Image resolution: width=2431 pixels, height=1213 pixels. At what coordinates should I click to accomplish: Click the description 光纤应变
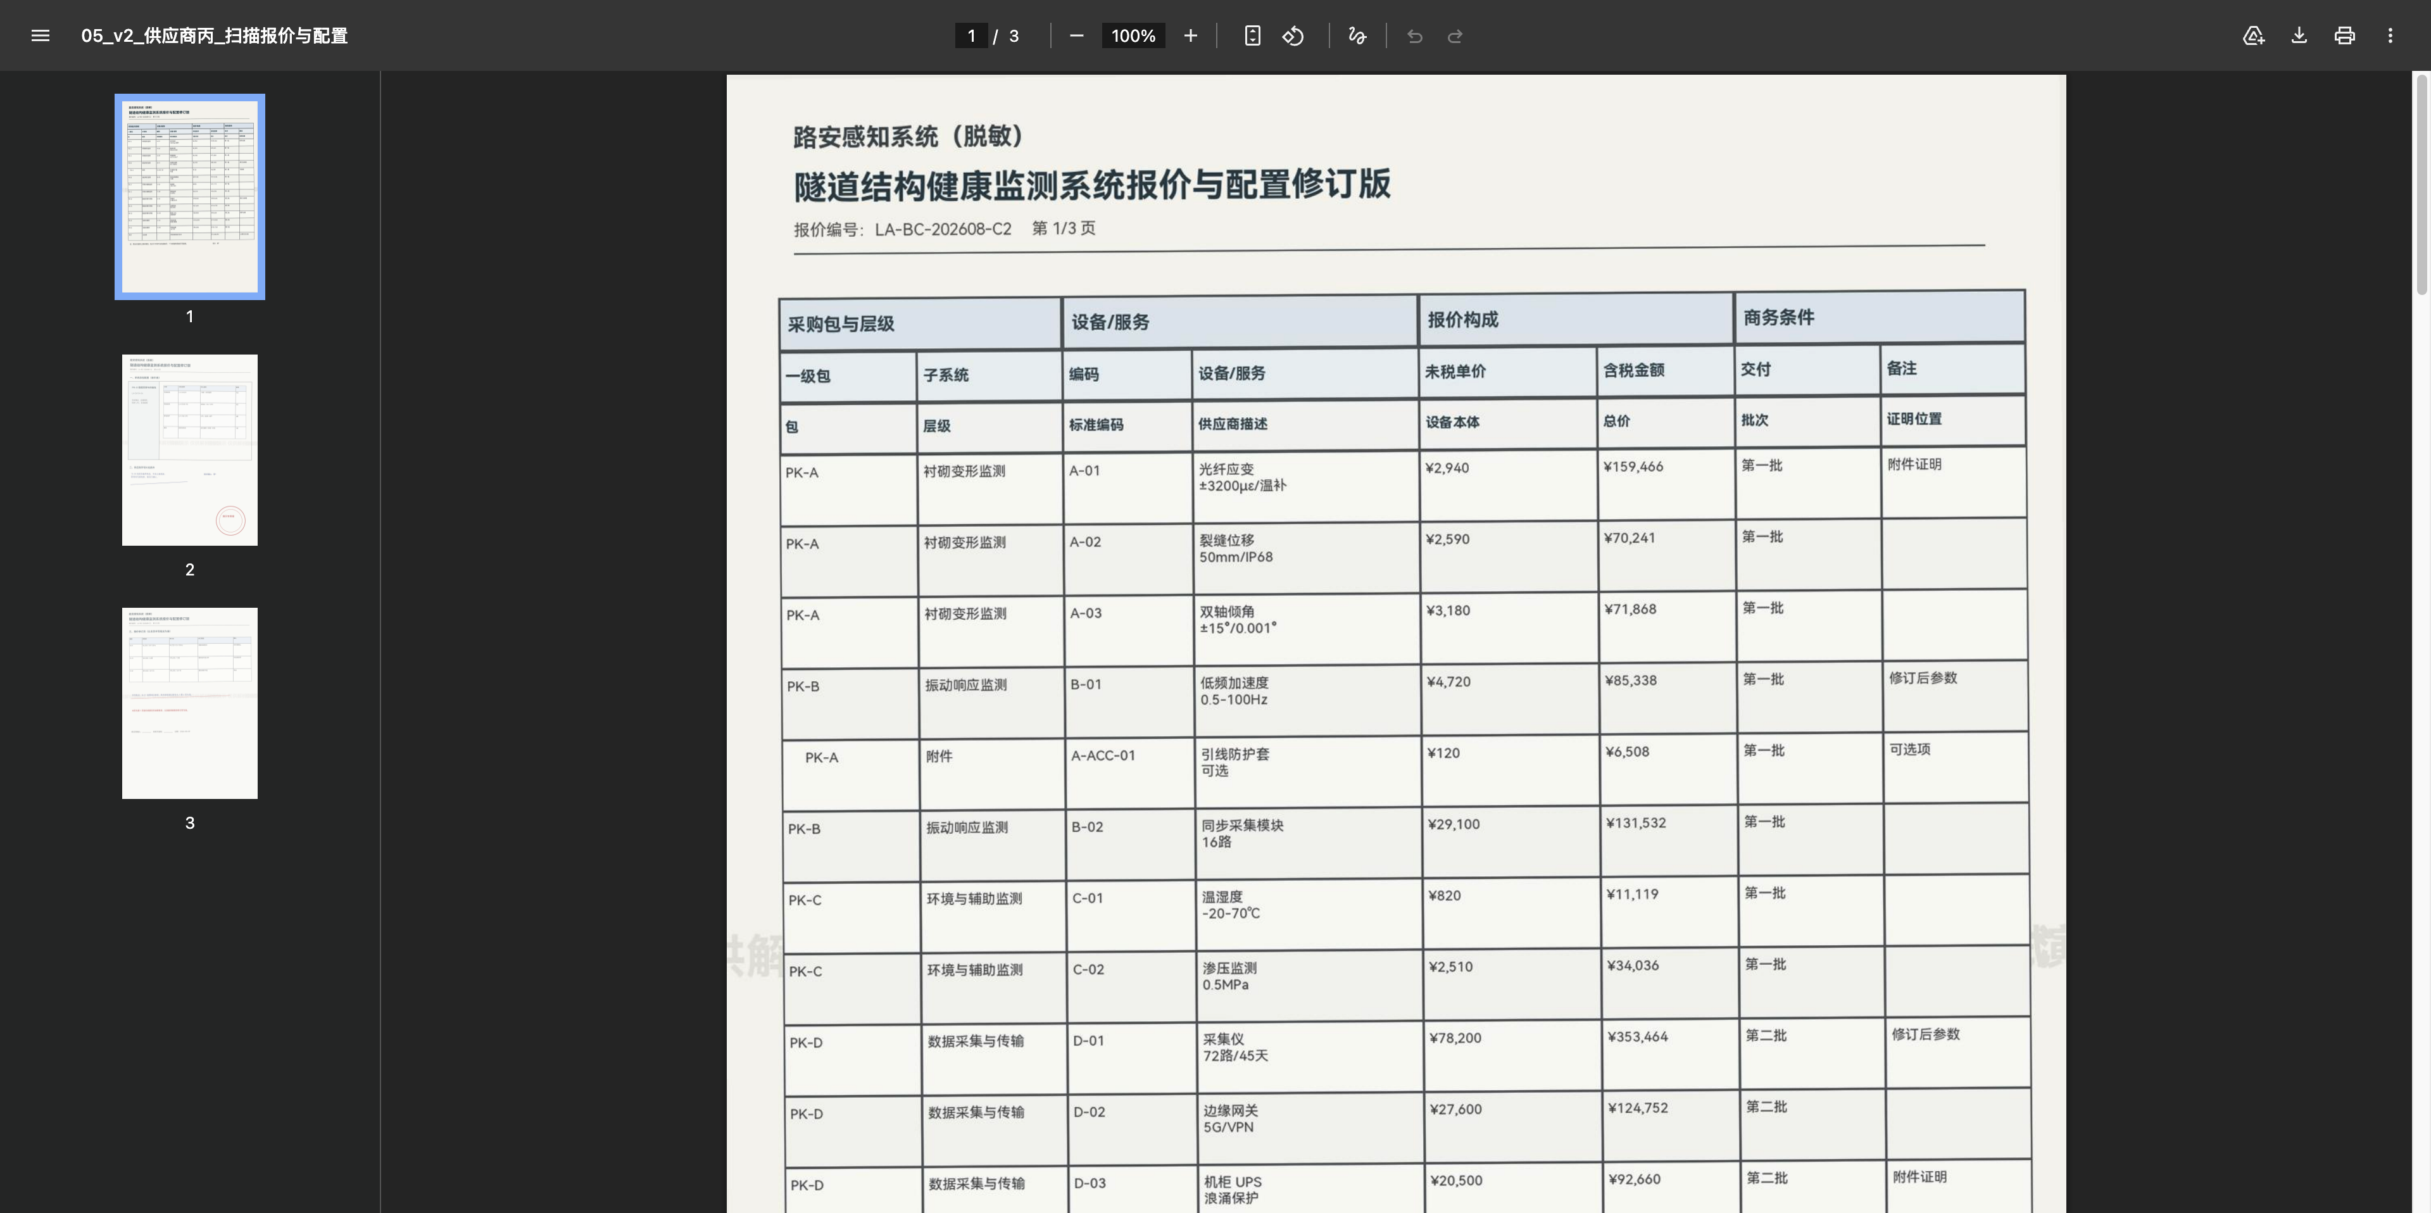coord(1226,469)
